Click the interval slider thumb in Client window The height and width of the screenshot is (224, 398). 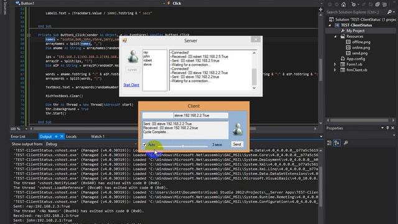point(183,146)
